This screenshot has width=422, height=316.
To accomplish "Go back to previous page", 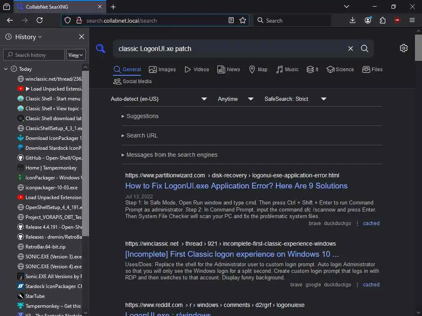I will [10, 21].
